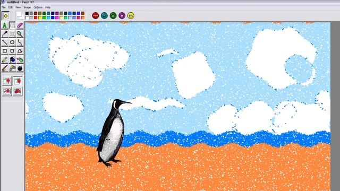
Task: Select the Polygon shape tool
Action: coord(20,51)
